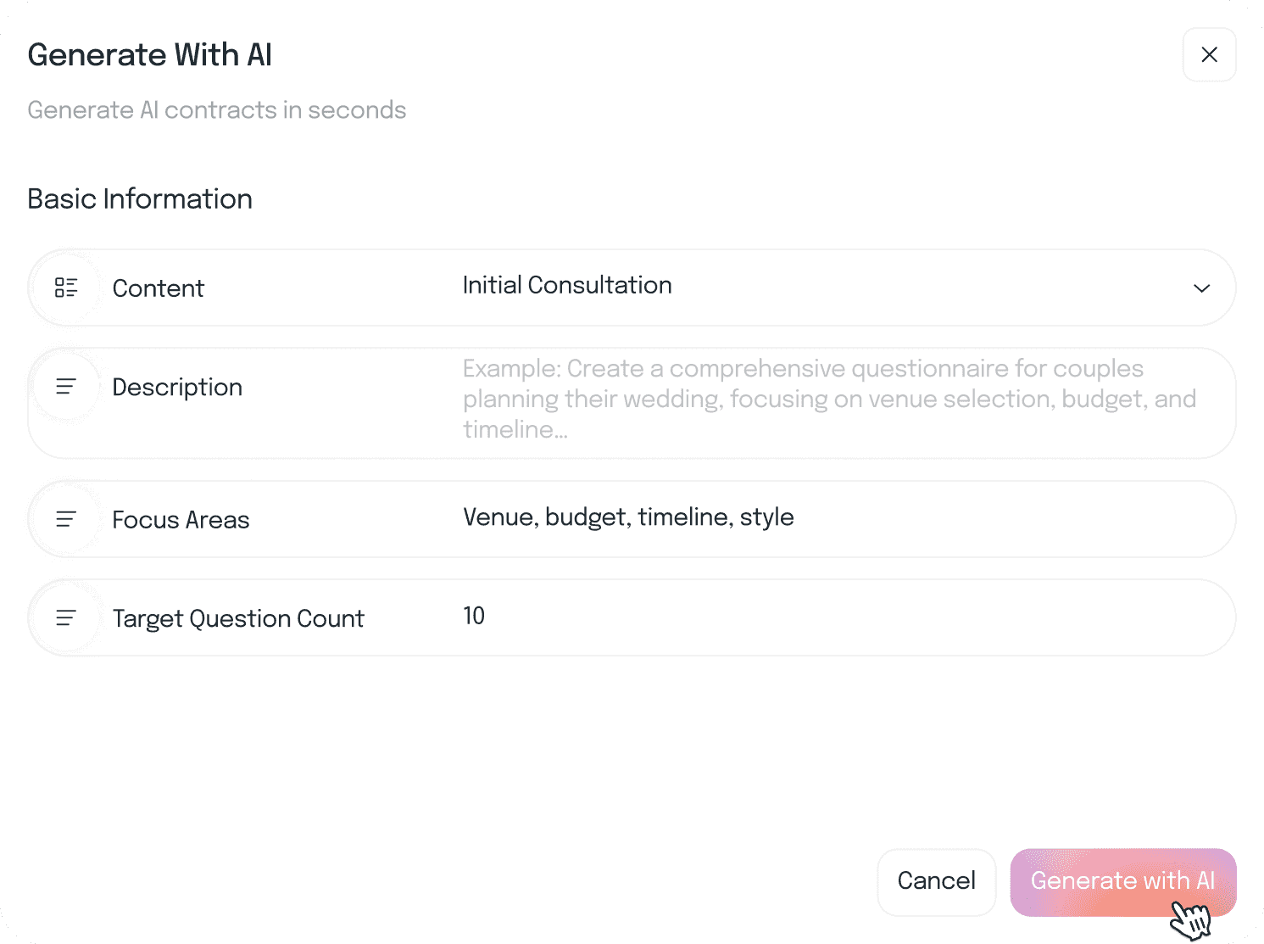The image size is (1264, 944).
Task: Click the Content list icon
Action: click(x=66, y=288)
